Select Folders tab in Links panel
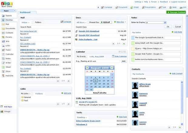This screenshot has height=133, width=188. (39, 94)
